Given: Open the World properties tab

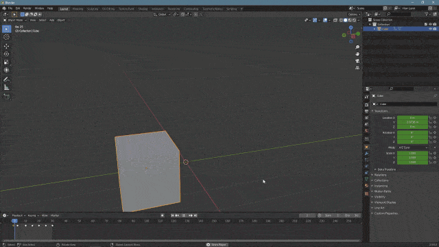Looking at the screenshot, I should click(x=366, y=130).
